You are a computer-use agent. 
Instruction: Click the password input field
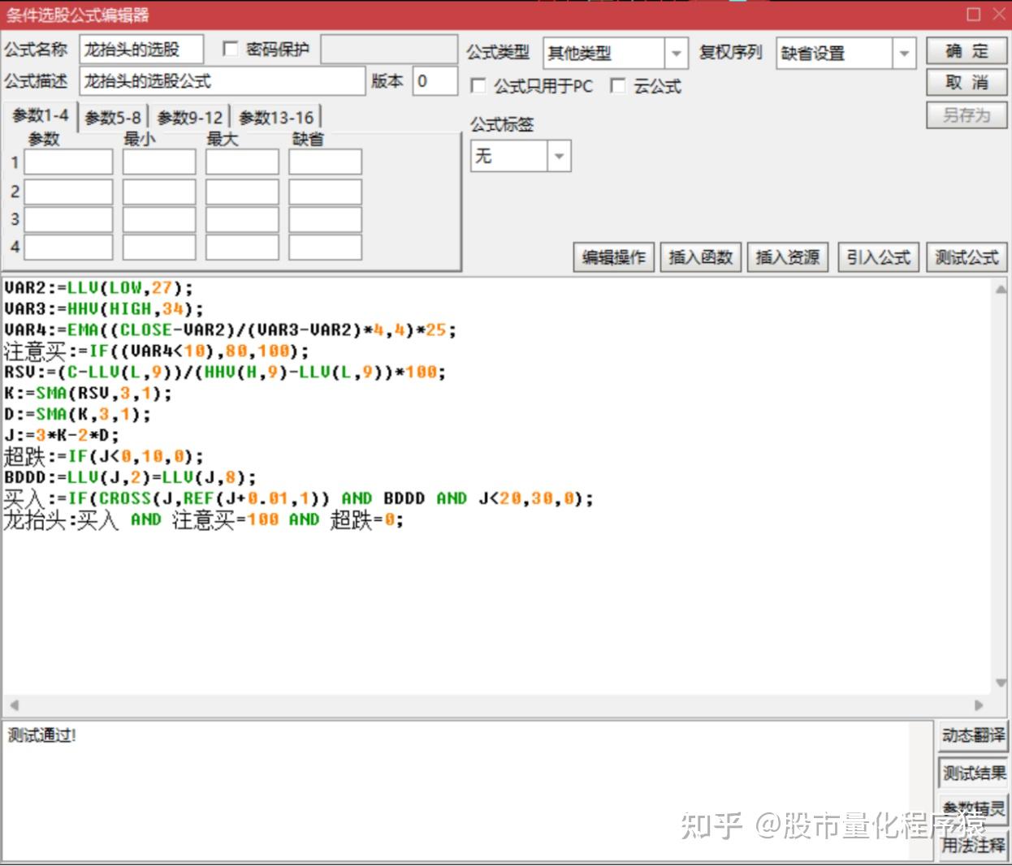point(389,50)
